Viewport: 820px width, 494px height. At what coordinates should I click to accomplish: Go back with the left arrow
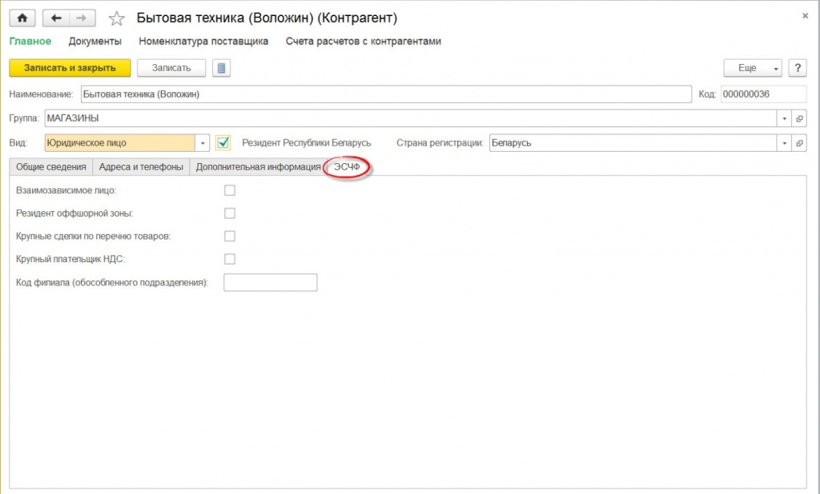[56, 18]
